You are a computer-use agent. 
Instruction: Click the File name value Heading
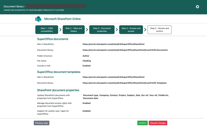pyautogui.click(x=87, y=61)
